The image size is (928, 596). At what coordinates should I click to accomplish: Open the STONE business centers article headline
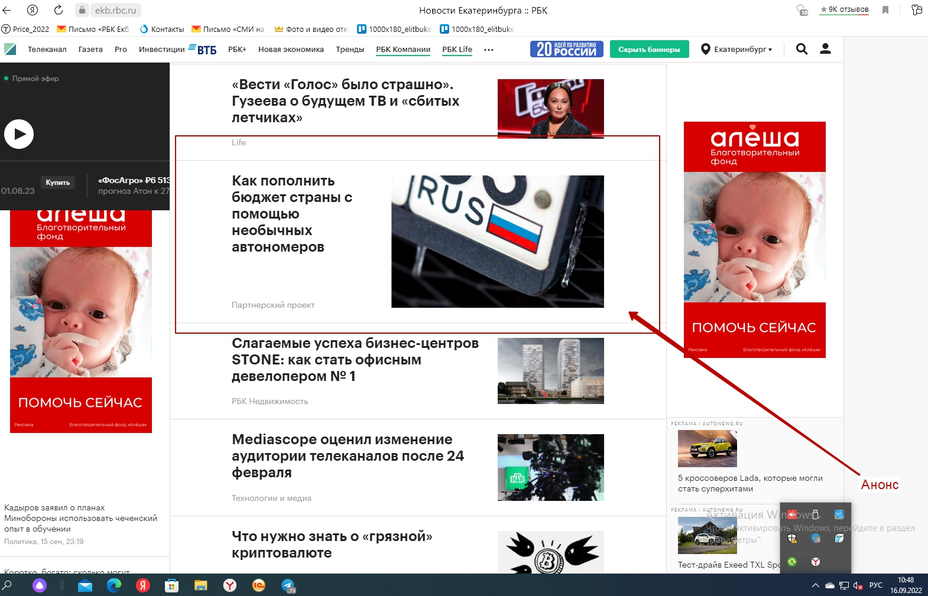click(355, 359)
